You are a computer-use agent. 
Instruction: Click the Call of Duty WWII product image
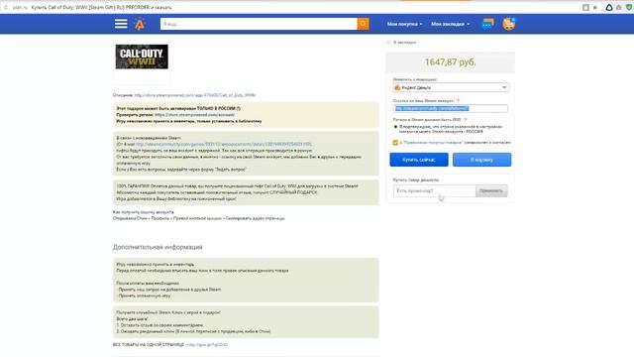click(x=142, y=57)
